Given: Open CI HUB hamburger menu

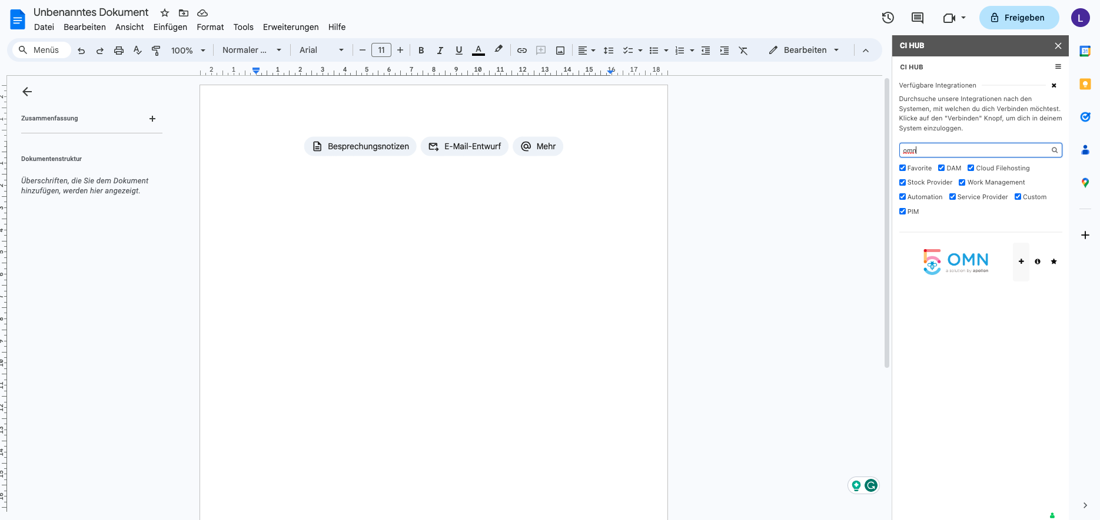Looking at the screenshot, I should (1058, 67).
